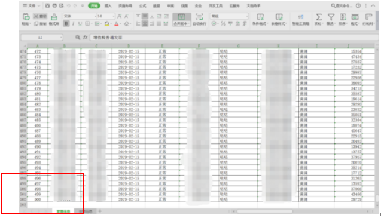The width and height of the screenshot is (384, 218).
Task: Click the Paste clipboard icon
Action: (x=26, y=17)
